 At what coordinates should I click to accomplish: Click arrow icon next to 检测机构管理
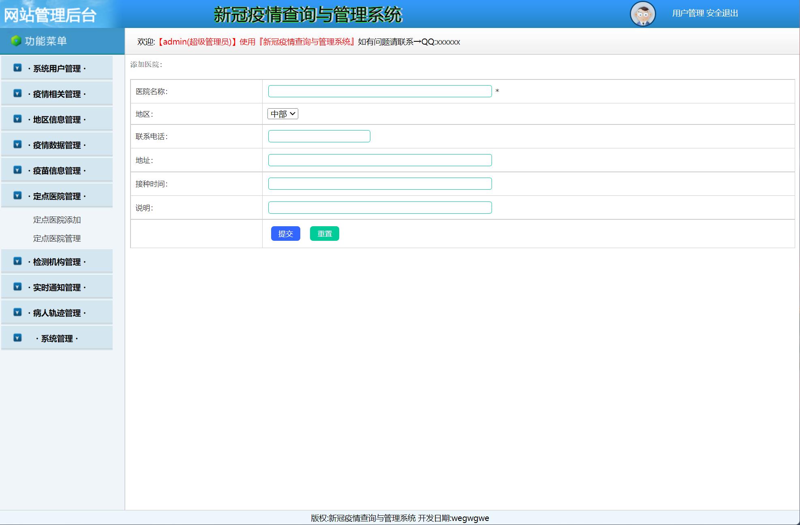point(17,261)
